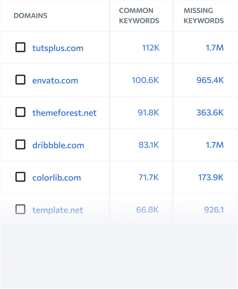Open envato.com missing keywords 965.4K
Screen dimensions: 238x289
(210, 80)
